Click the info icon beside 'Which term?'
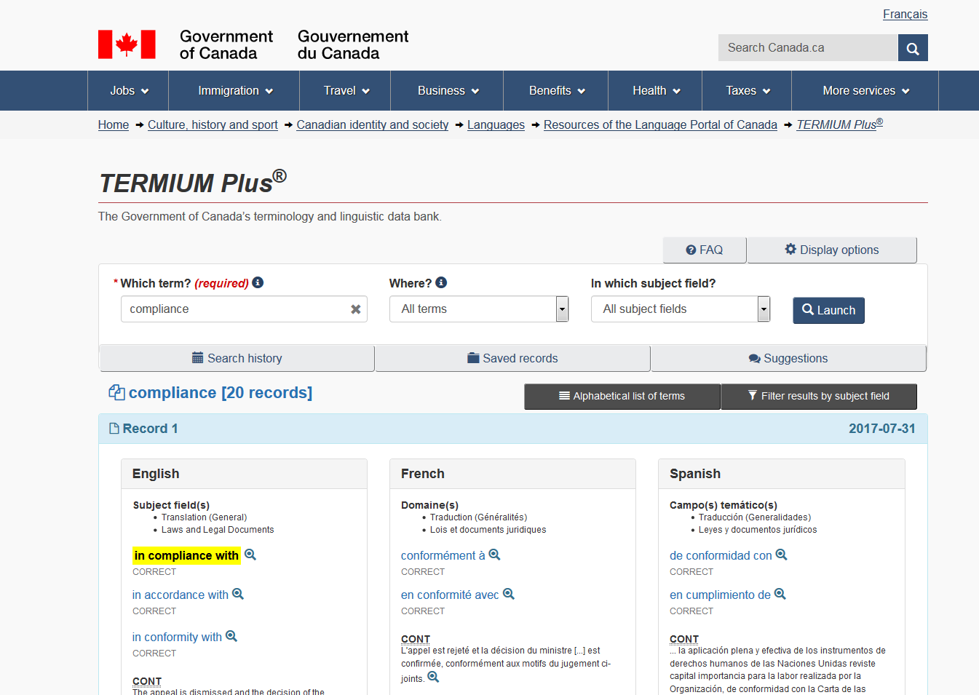The image size is (979, 695). pos(258,282)
